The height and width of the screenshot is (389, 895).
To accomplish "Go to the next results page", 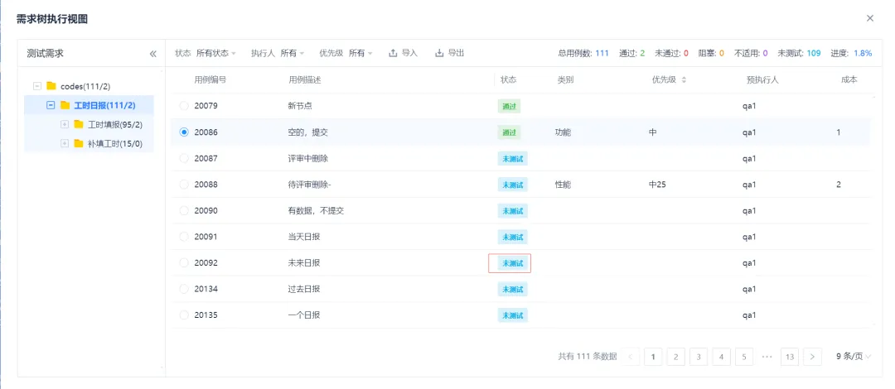I will (813, 357).
